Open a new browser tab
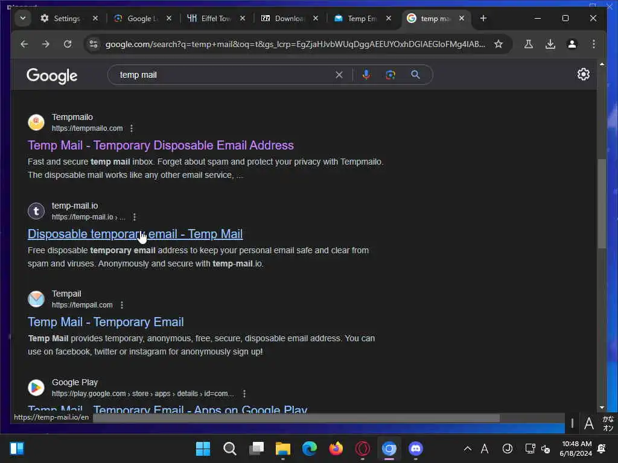The image size is (618, 463). (x=483, y=18)
